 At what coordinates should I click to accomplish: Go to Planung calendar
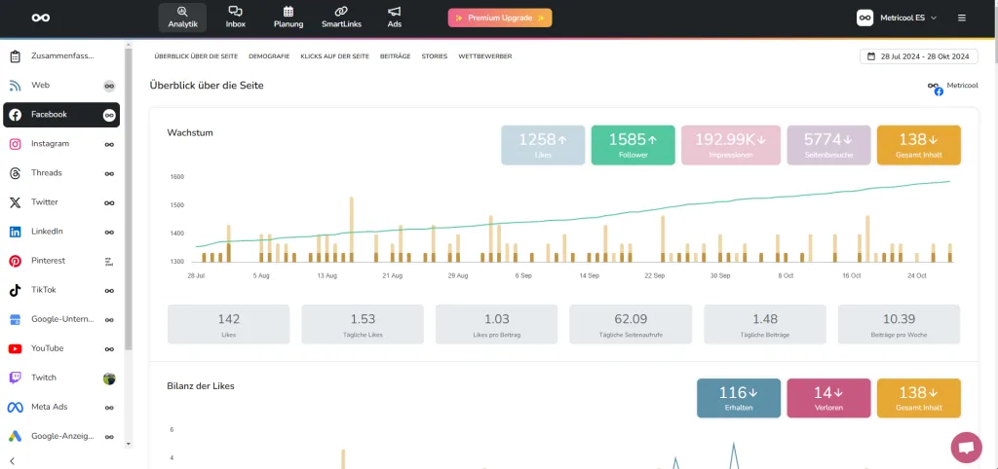click(288, 17)
